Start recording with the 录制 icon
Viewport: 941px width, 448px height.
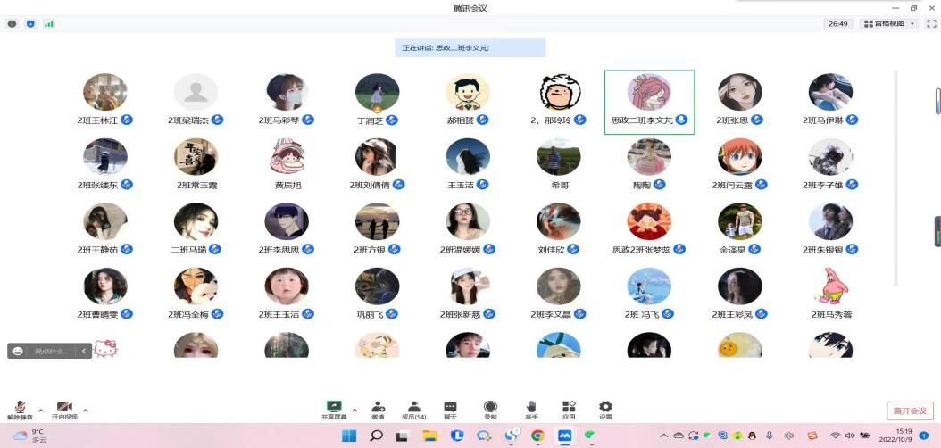tap(490, 408)
